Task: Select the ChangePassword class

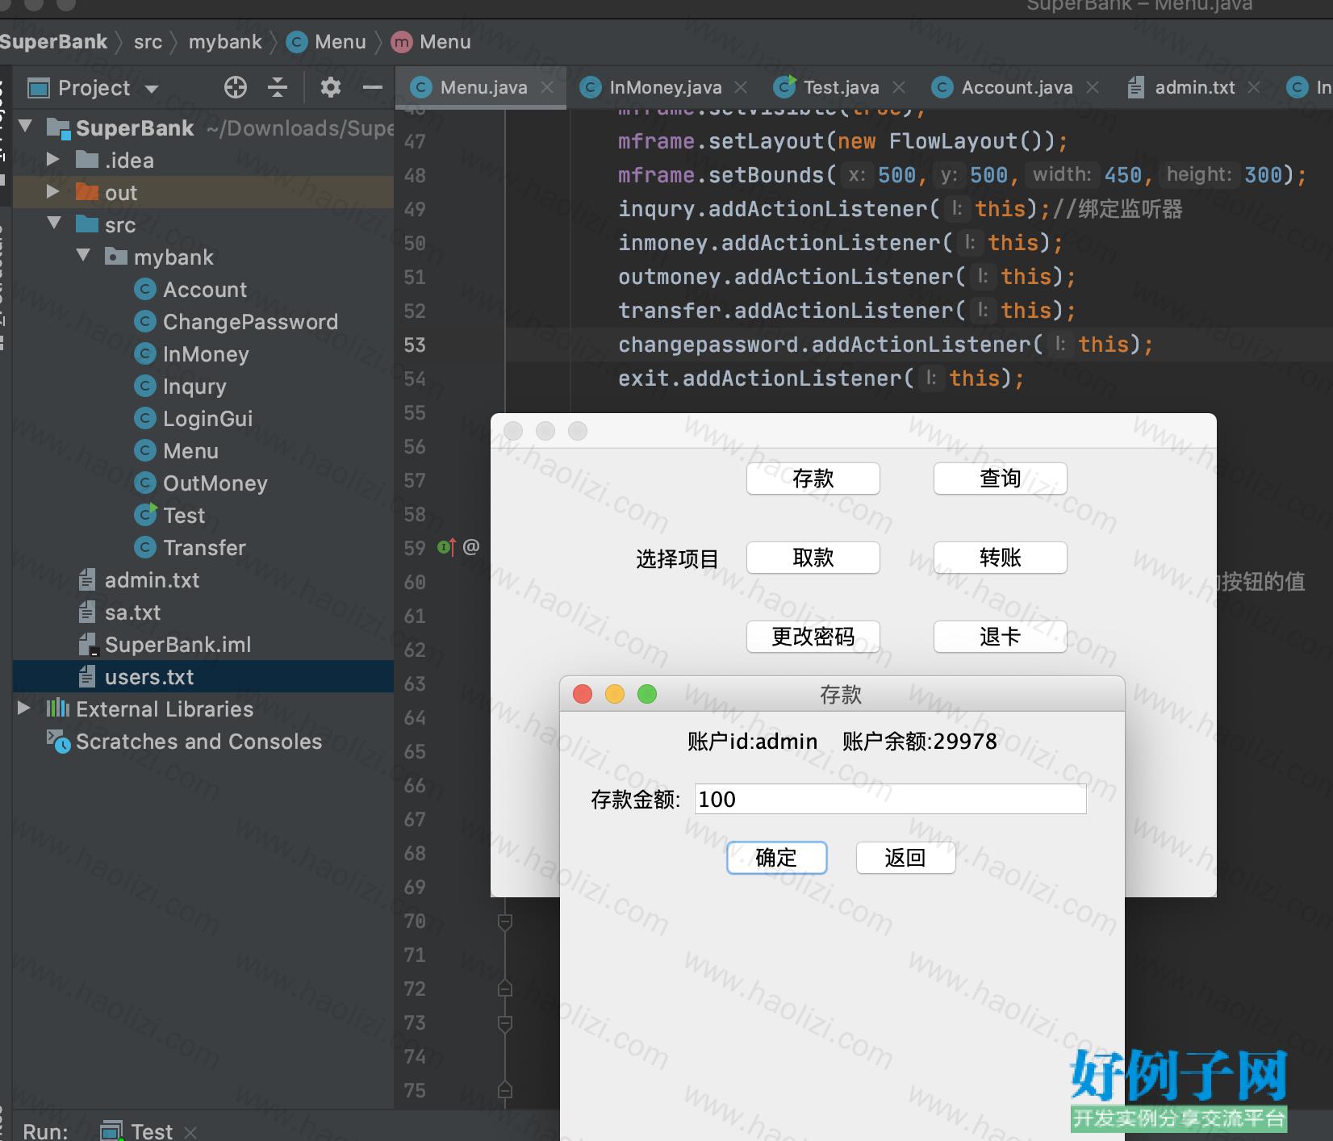Action: [236, 322]
